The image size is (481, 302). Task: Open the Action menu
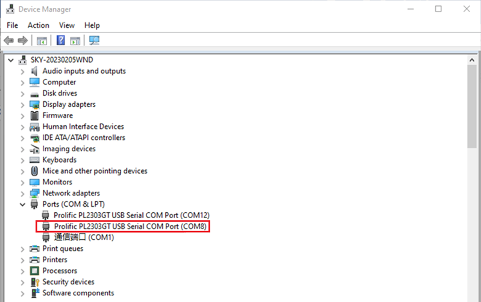[38, 25]
